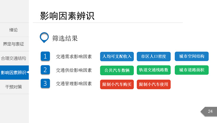Click the 筛选结果 heading text

pos(65,38)
